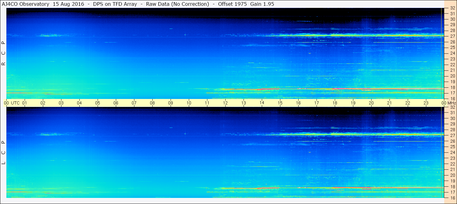The height and width of the screenshot is (204, 457).
Task: Click 25 MHz label on RCP frequency scale
Action: [x=452, y=48]
